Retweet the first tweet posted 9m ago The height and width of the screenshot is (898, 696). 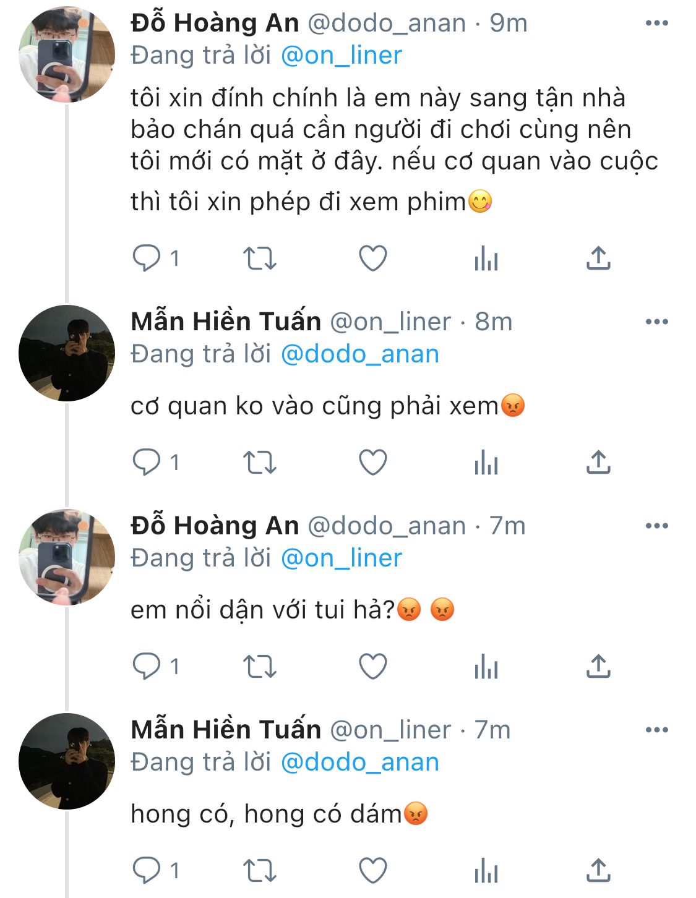coord(259,258)
